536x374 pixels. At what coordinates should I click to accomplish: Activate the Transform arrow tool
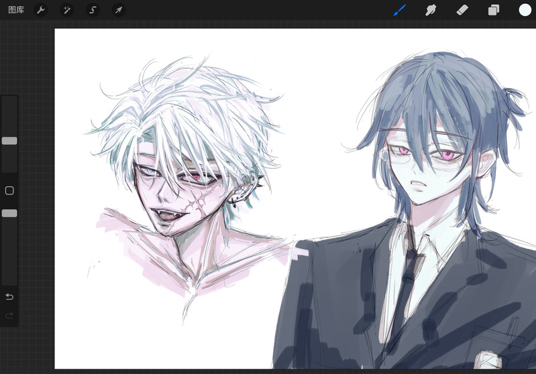click(119, 10)
